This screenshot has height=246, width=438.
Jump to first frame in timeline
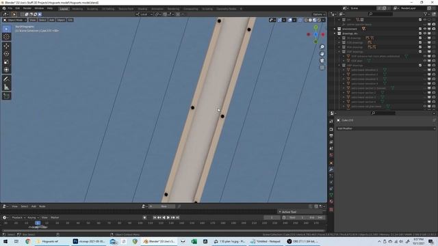point(155,217)
